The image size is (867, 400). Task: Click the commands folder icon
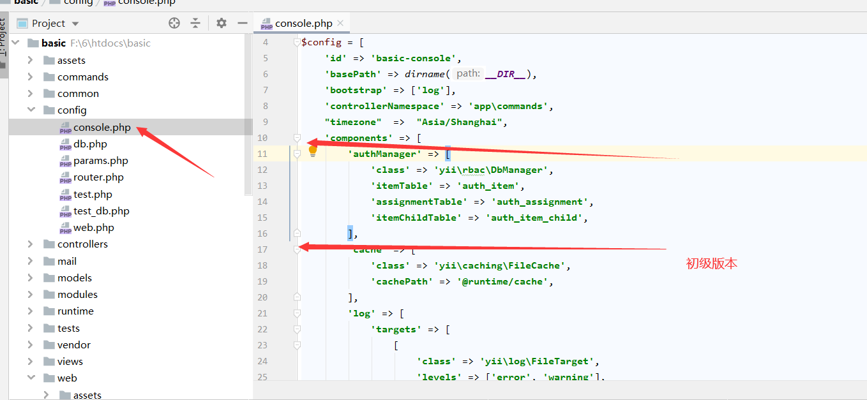tap(49, 77)
